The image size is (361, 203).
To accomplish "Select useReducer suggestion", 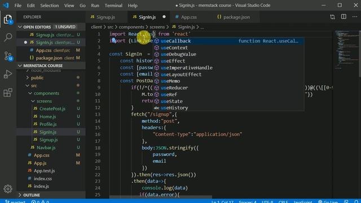I will 228,88.
